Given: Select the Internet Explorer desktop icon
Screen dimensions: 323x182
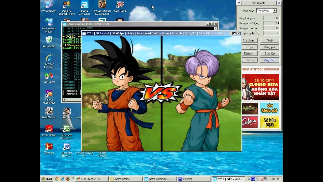Looking at the screenshot, I should pyautogui.click(x=49, y=61).
